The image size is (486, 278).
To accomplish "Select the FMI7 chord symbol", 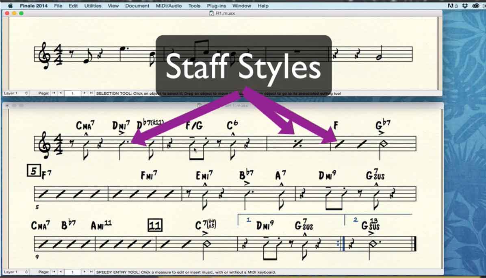I will (149, 176).
